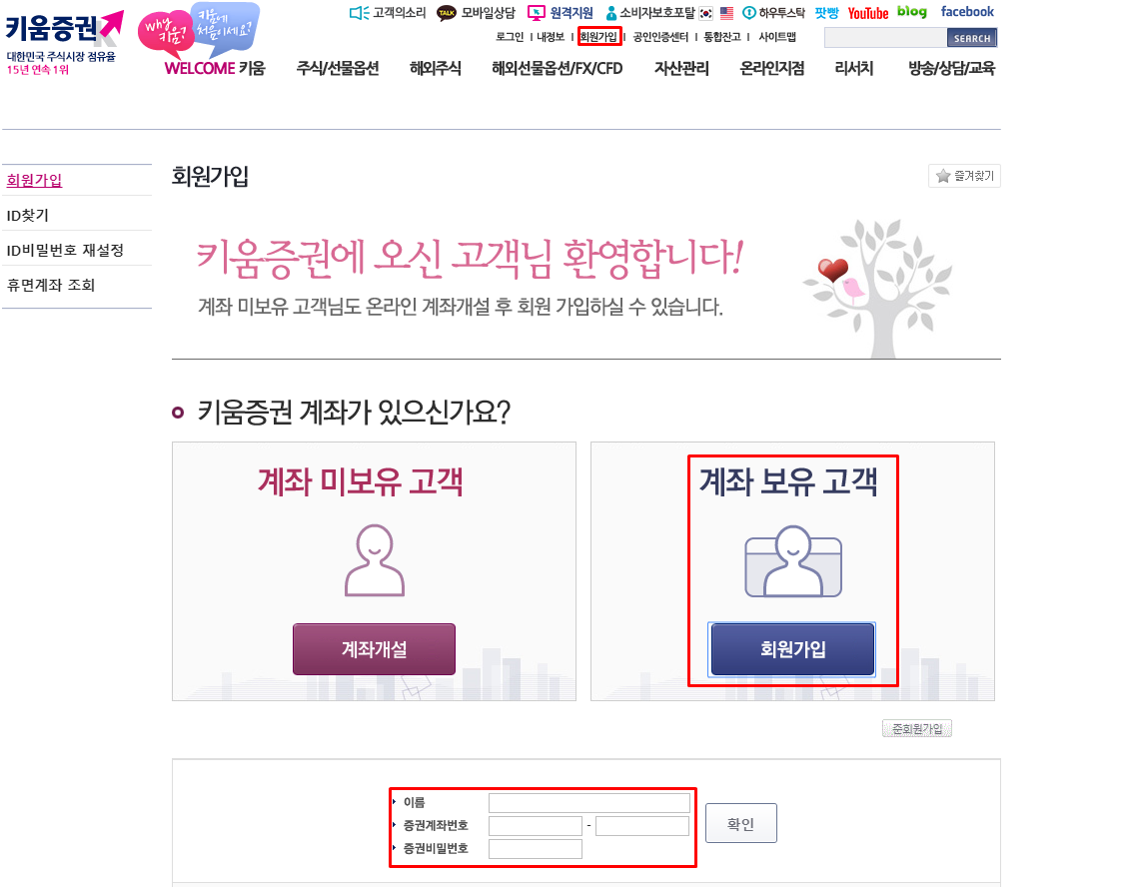Open the 소비자보호포탈 icon link
The image size is (1139, 887).
[610, 13]
